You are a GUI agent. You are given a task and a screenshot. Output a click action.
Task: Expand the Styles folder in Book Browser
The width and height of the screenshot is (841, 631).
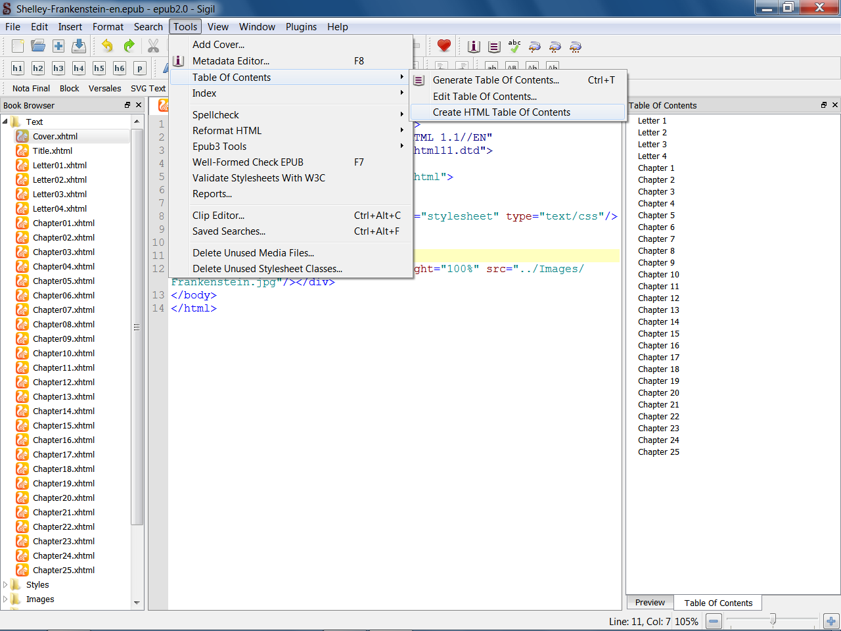click(5, 584)
